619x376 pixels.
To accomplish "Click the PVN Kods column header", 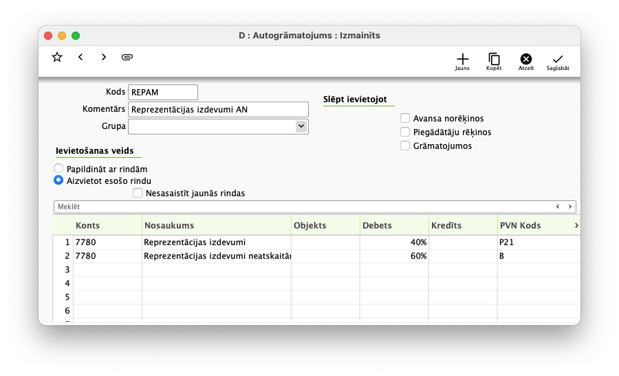I will 533,225.
